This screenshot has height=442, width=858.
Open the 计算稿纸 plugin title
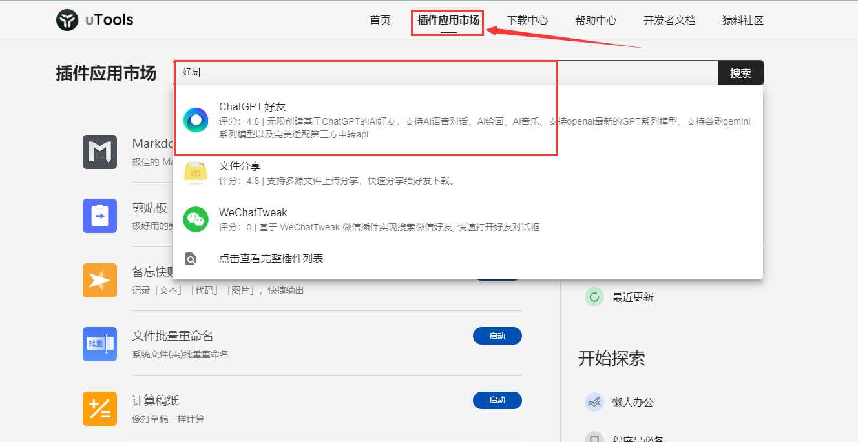155,400
